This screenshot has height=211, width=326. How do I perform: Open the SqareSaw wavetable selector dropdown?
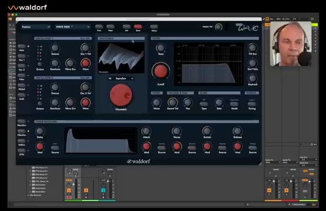(121, 79)
